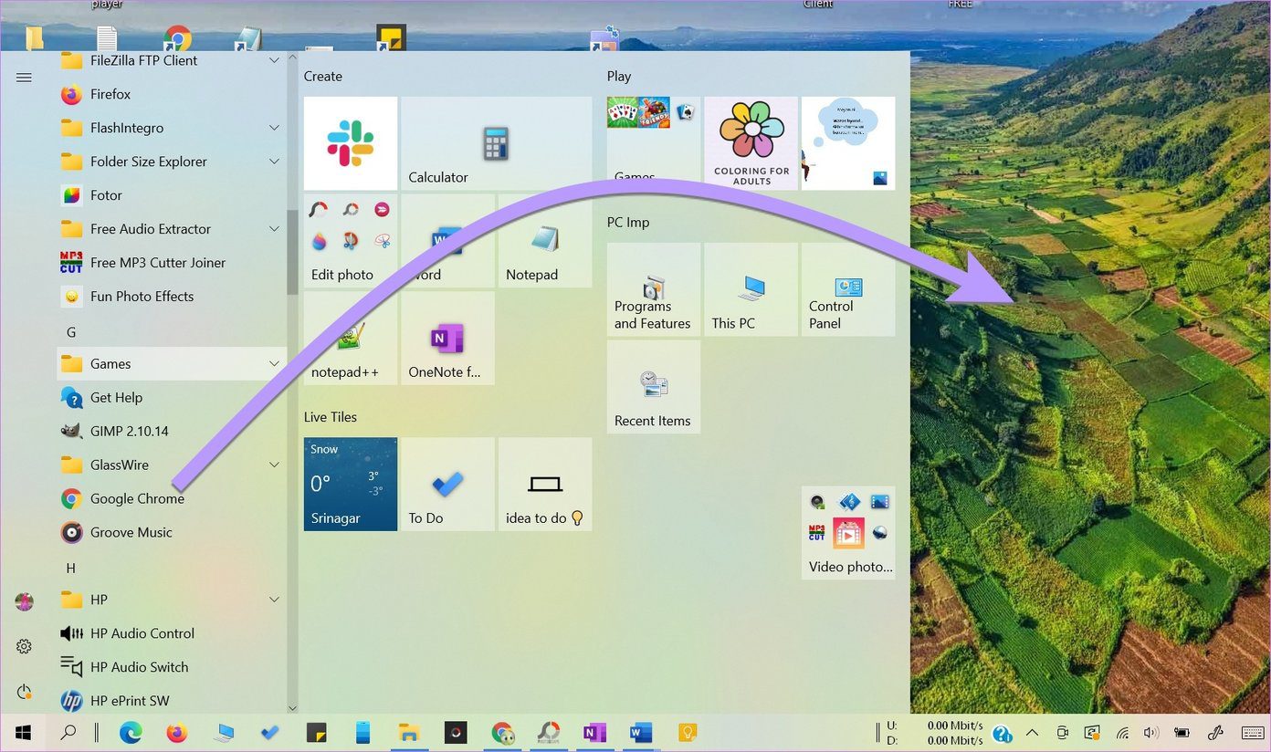Expand the Start menu hamburger navigation

coord(25,78)
